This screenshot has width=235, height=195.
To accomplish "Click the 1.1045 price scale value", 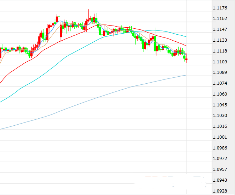I will click(220, 105).
